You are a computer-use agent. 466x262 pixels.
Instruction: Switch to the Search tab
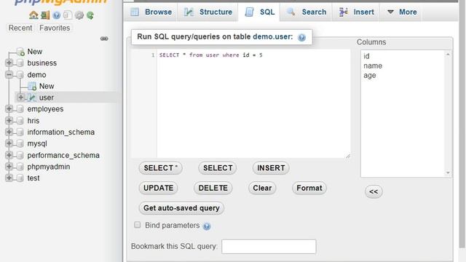[x=307, y=12]
